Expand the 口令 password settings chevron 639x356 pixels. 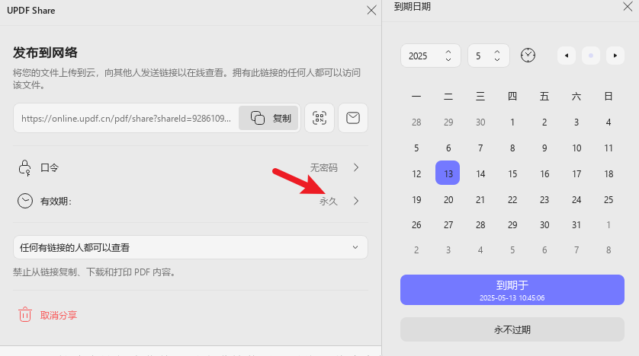click(356, 167)
